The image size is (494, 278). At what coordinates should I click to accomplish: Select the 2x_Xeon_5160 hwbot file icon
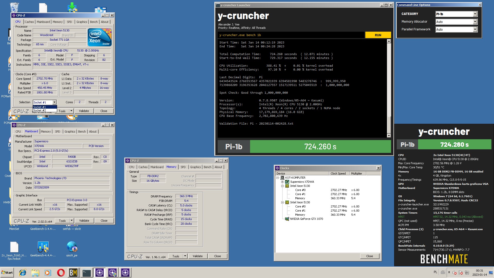coord(14,251)
